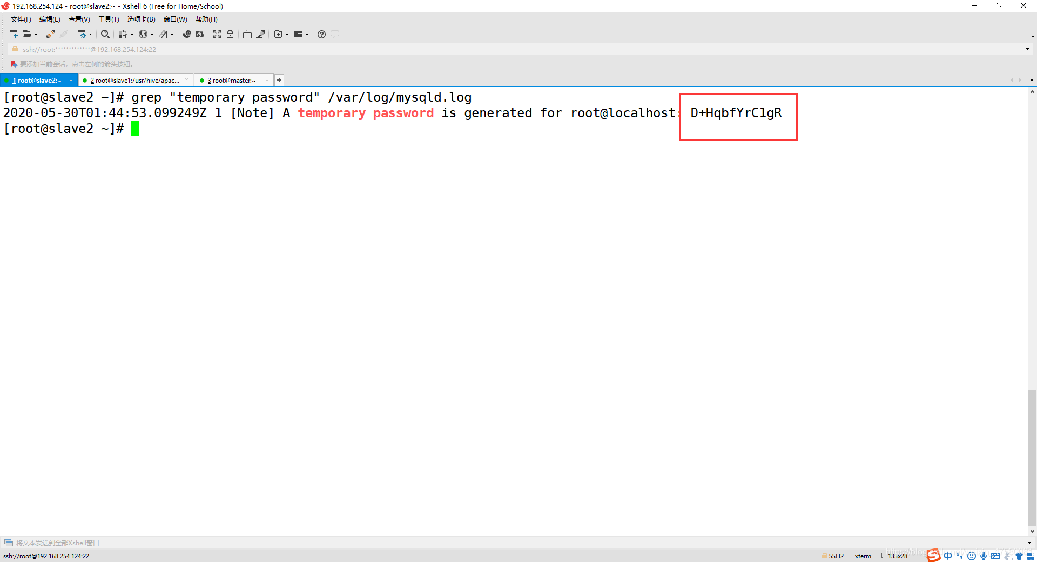Expand the new tab group dropdown arrow
The height and width of the screenshot is (562, 1037).
coord(287,34)
